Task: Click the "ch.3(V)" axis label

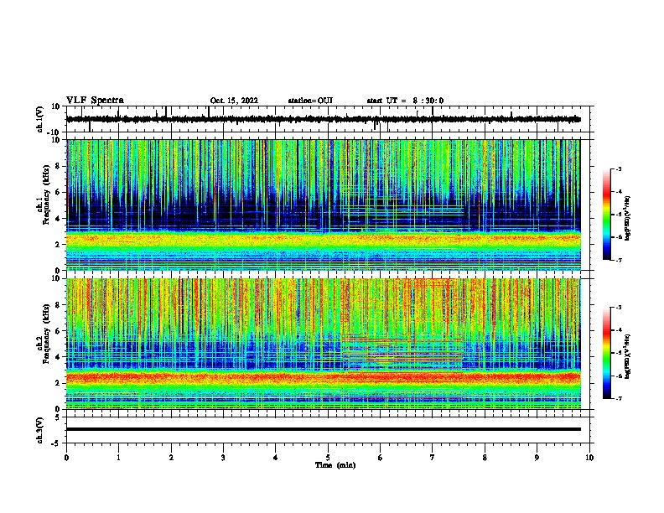Action: click(x=40, y=430)
